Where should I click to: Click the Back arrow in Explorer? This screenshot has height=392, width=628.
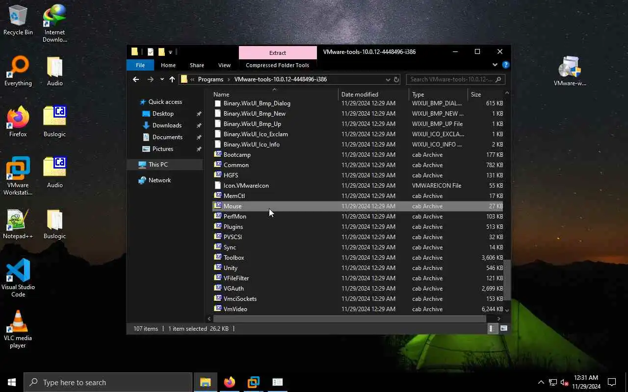136,79
